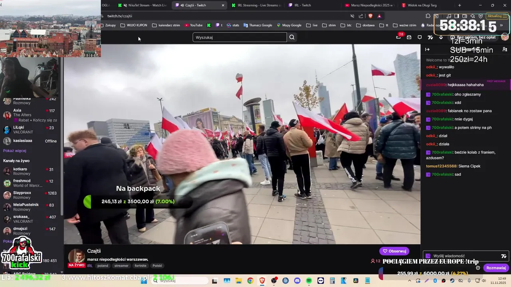Image resolution: width=511 pixels, height=287 pixels.
Task: Select the fortnite stream tag
Action: tap(141, 266)
